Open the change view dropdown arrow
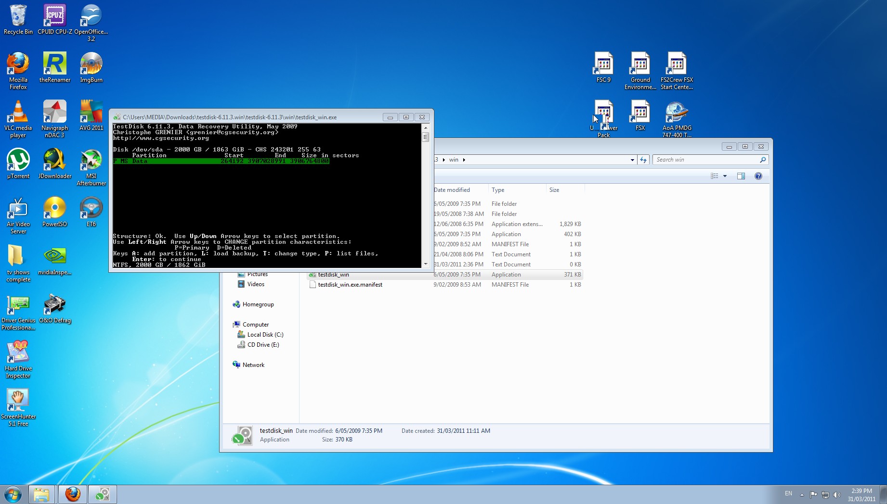This screenshot has height=504, width=887. pos(725,176)
